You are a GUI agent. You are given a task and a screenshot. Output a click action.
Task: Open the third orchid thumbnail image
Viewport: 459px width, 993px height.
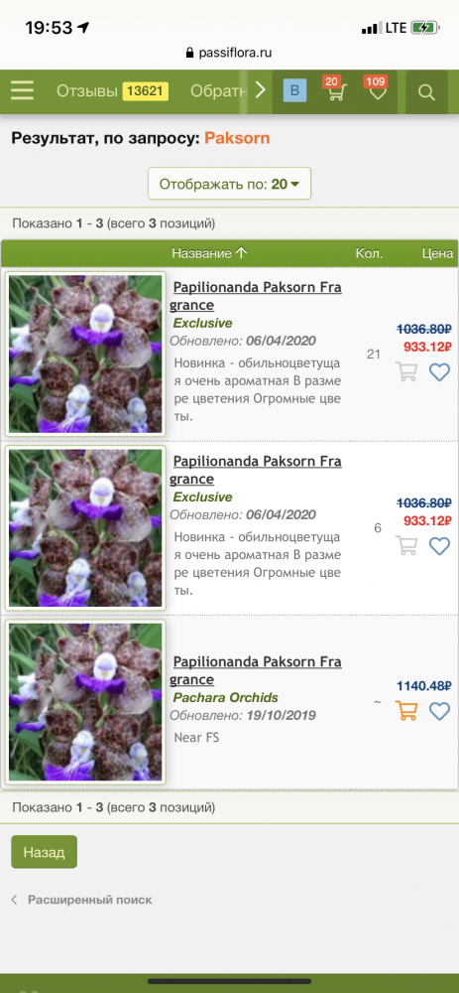(x=85, y=702)
